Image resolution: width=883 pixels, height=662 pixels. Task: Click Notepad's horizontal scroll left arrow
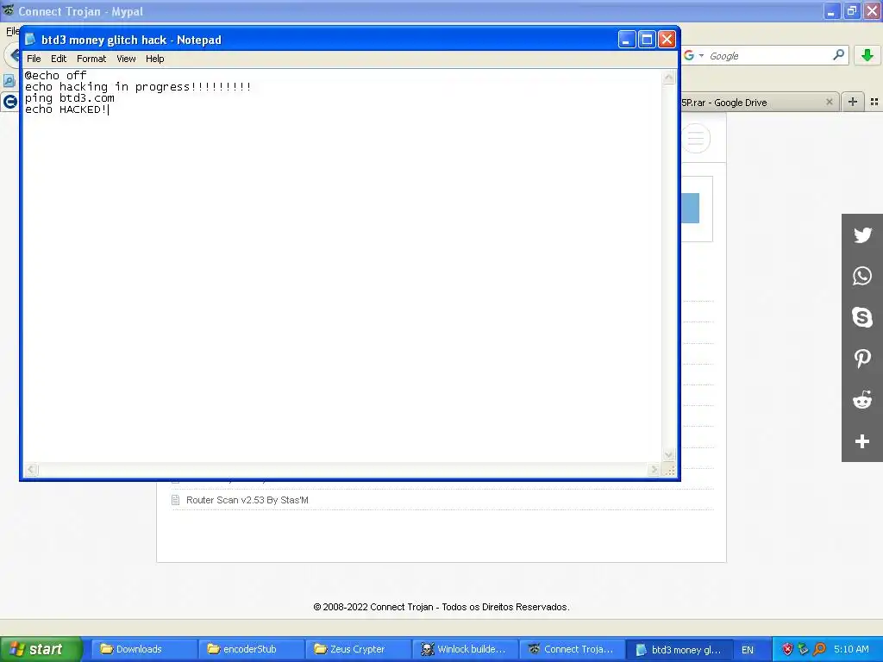[31, 470]
